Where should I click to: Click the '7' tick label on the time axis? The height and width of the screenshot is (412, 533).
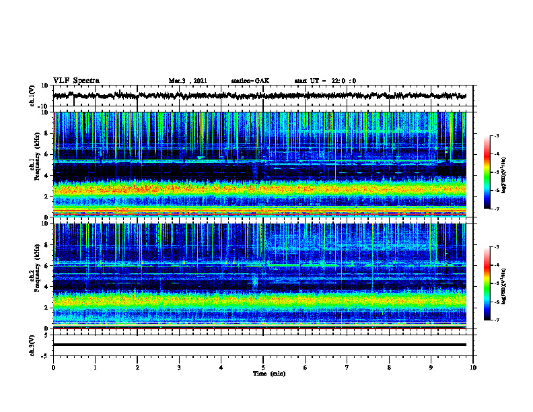pos(347,368)
